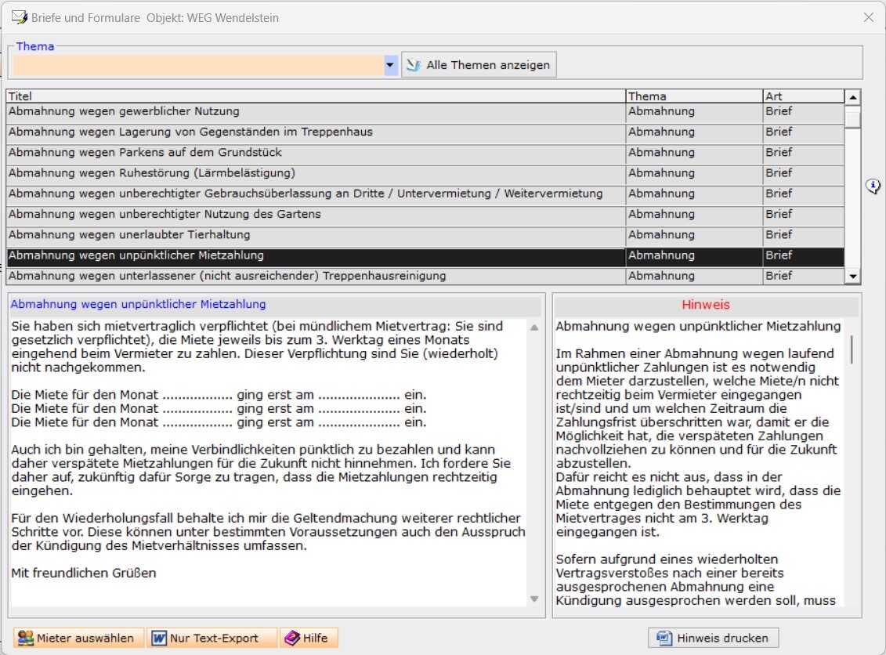886x655 pixels.
Task: Select Abmahnung wegen unerlaubter Tierhaltung row
Action: pos(425,235)
